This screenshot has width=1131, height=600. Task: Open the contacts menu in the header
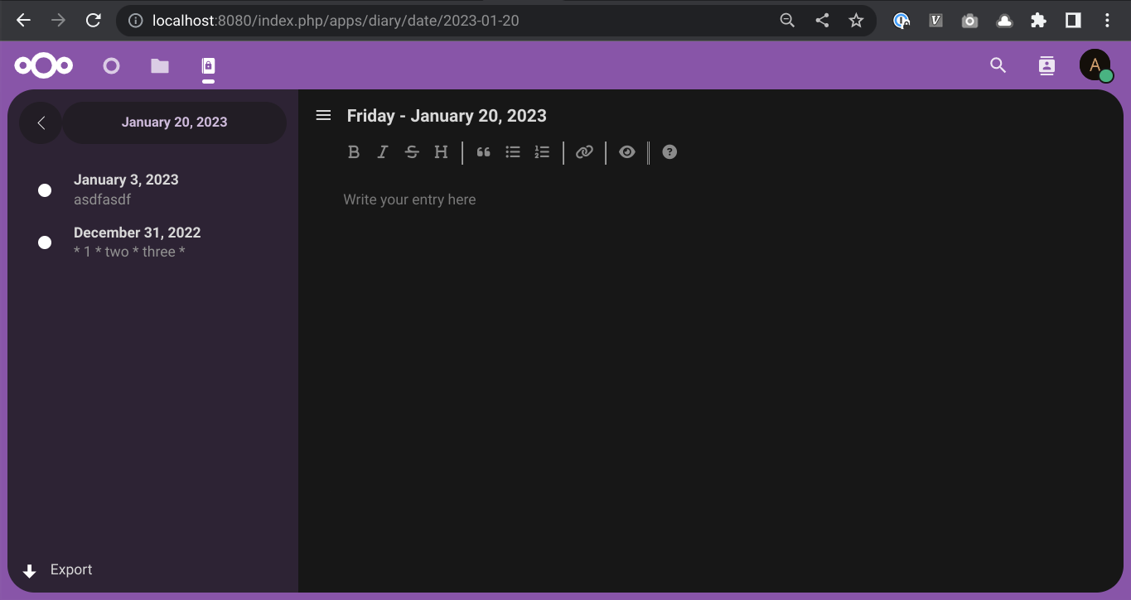(x=1046, y=65)
